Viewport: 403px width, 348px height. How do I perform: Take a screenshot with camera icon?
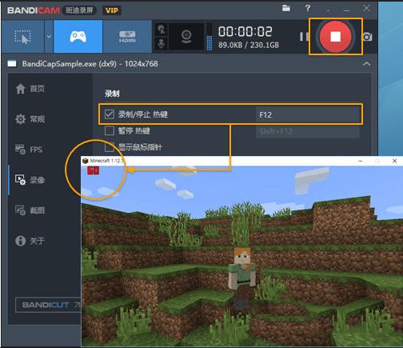(367, 37)
